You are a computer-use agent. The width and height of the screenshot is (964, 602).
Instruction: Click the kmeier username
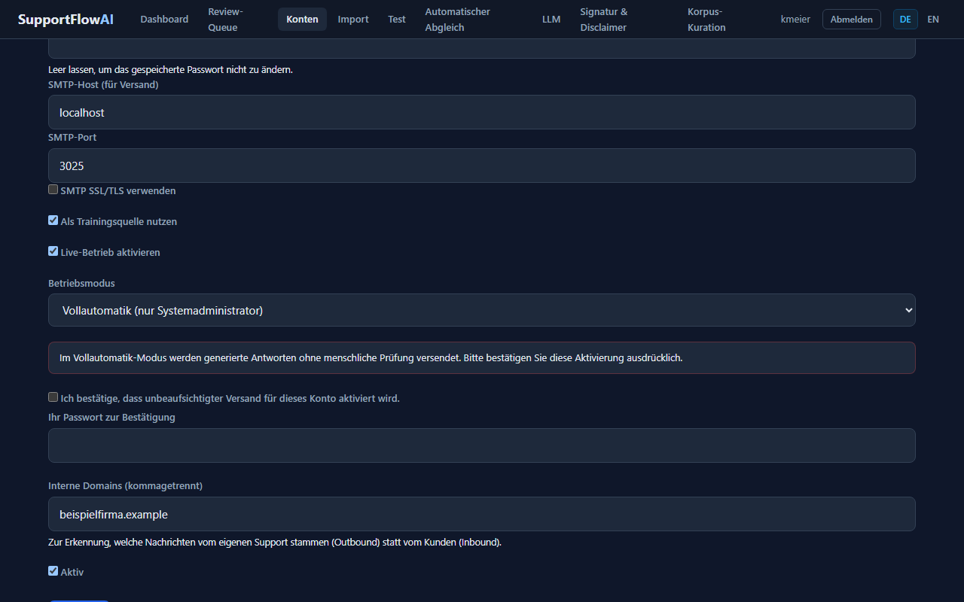point(795,20)
